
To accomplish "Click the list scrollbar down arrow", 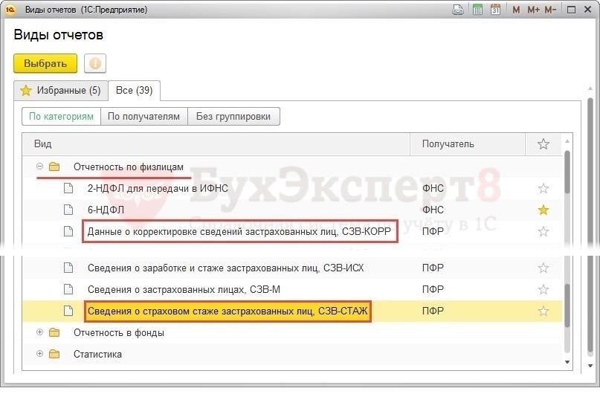I will pyautogui.click(x=567, y=361).
